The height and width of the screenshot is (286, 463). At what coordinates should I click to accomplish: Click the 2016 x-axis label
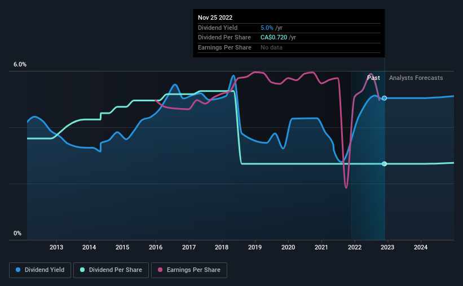[x=156, y=247]
